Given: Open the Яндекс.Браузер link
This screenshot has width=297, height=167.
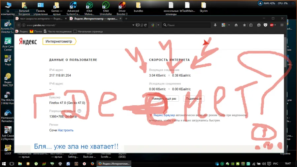Looking at the screenshot, I should 164,115.
